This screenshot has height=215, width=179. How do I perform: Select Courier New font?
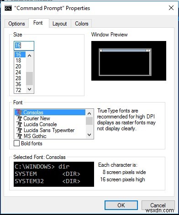click(x=50, y=118)
